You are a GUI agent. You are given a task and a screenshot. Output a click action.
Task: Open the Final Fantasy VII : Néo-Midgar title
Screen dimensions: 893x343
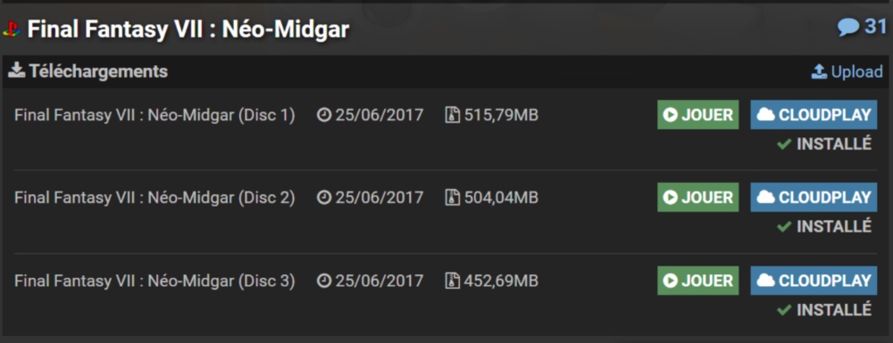click(x=188, y=29)
